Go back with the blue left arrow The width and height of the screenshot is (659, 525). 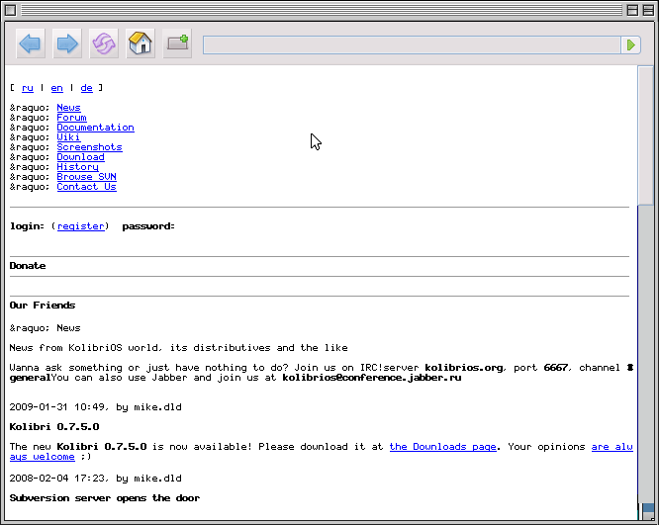31,44
